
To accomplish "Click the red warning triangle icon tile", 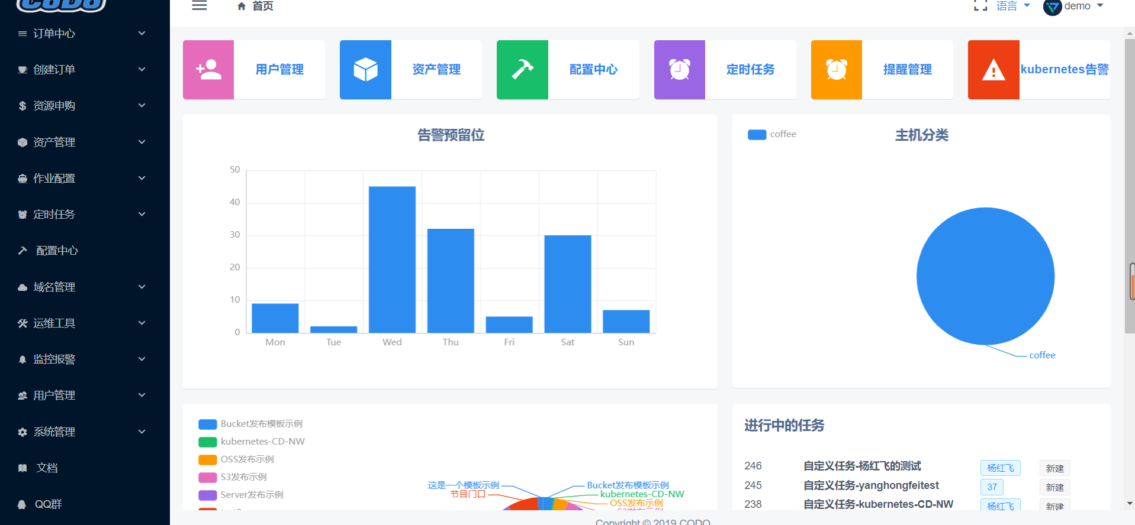I will pos(993,70).
